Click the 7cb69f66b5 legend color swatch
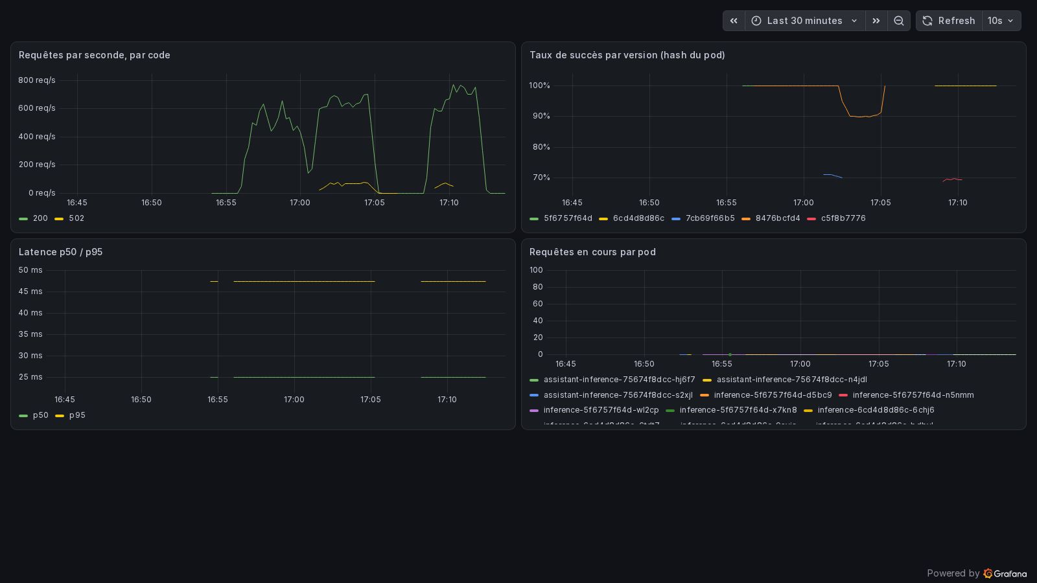Image resolution: width=1037 pixels, height=583 pixels. 676,219
